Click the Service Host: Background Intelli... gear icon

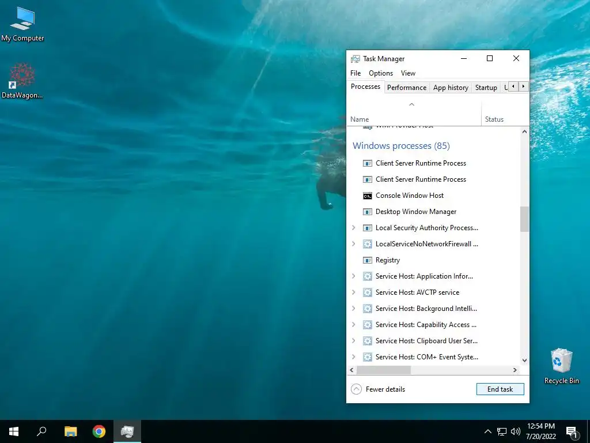pos(367,309)
